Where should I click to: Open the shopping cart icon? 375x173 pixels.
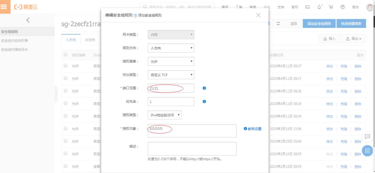331,6
